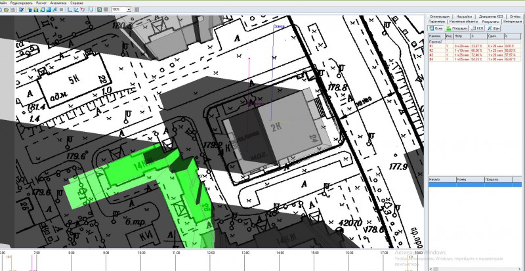Viewport: 525px width, 271px height.
Task: Select the Площадки results button
Action: (457, 28)
